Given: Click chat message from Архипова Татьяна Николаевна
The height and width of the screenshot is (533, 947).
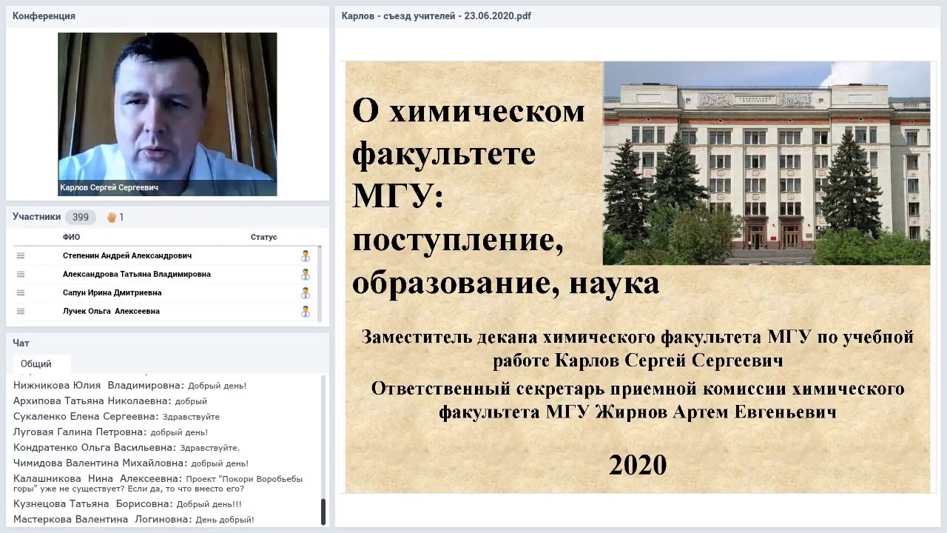Looking at the screenshot, I should pos(110,401).
